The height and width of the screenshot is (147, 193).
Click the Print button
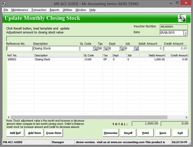pos(146,133)
